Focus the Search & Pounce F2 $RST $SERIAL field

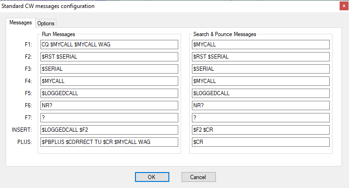261,57
